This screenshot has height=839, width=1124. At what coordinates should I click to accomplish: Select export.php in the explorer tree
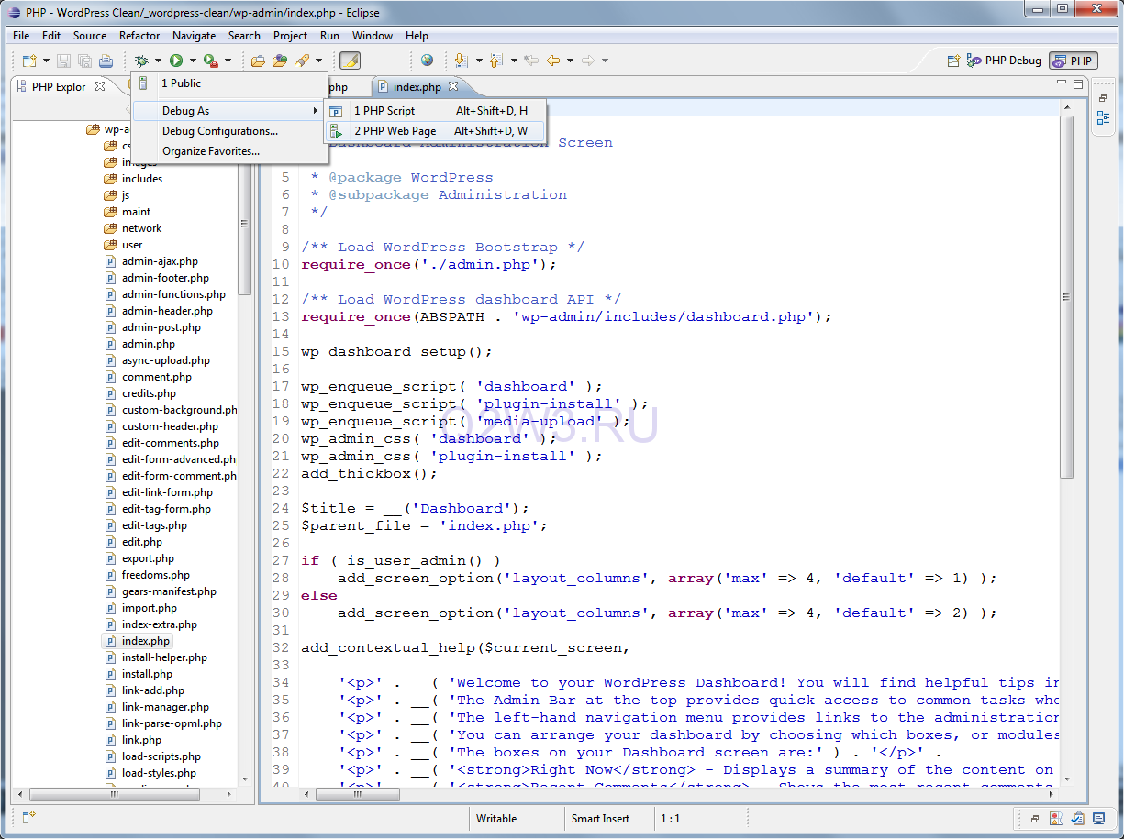[x=148, y=558]
